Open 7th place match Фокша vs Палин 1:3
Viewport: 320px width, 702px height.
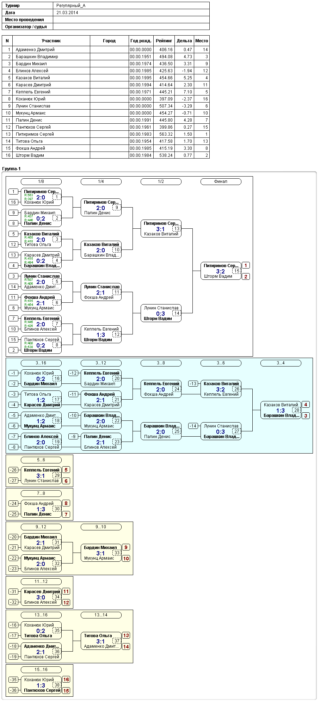[41, 509]
